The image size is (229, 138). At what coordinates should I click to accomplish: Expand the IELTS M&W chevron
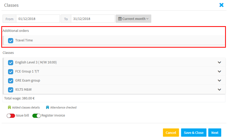219,90
